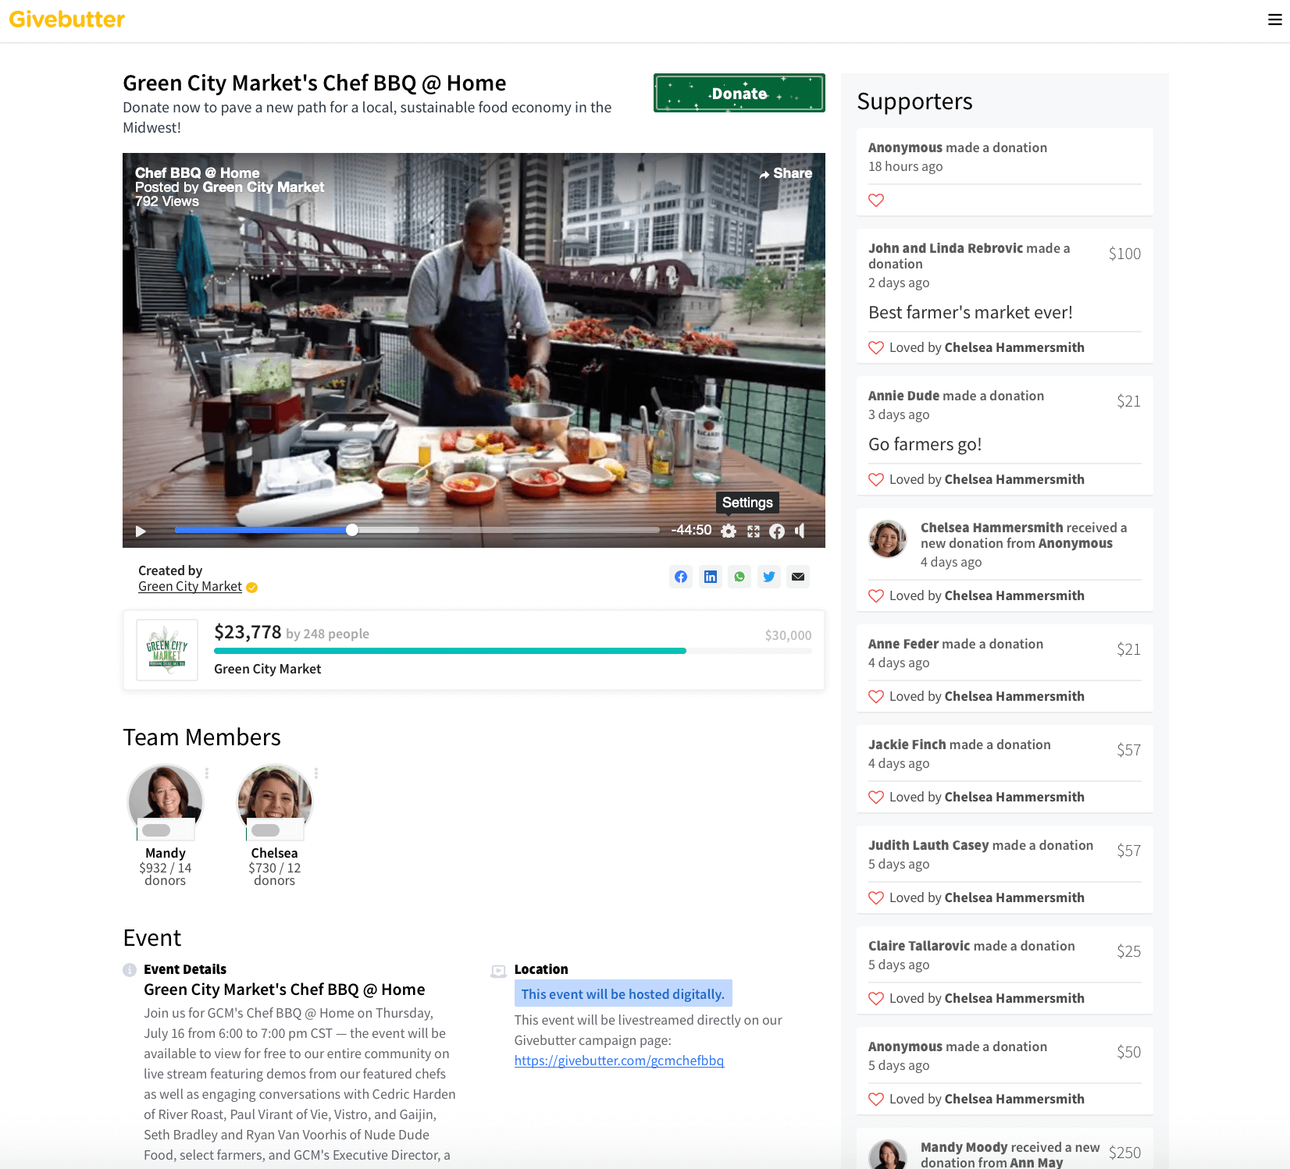Viewport: 1290px width, 1169px height.
Task: Click the Green City Market logo thumbnail
Action: pos(167,650)
